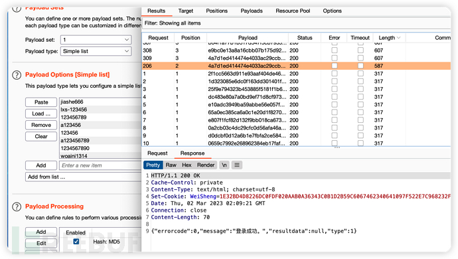Click the Load ... button

[x=41, y=114]
